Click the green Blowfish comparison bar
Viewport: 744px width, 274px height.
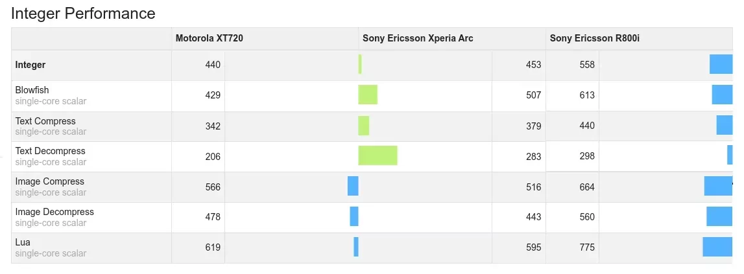(x=368, y=95)
